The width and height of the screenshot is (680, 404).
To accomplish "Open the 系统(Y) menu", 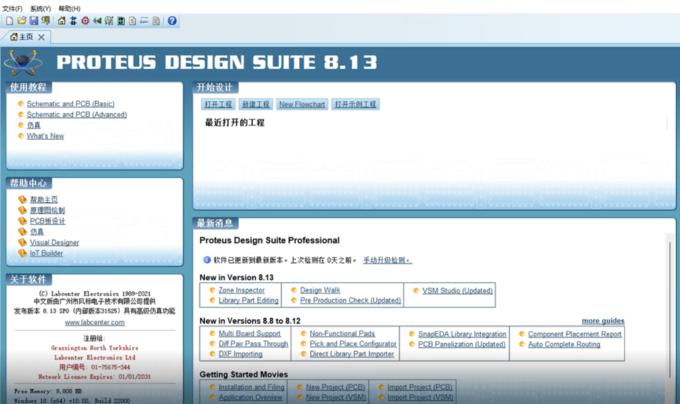I will [x=40, y=9].
